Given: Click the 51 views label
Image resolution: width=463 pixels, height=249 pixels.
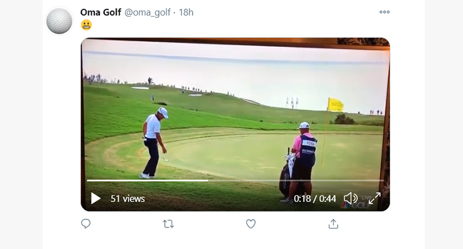Looking at the screenshot, I should [128, 198].
